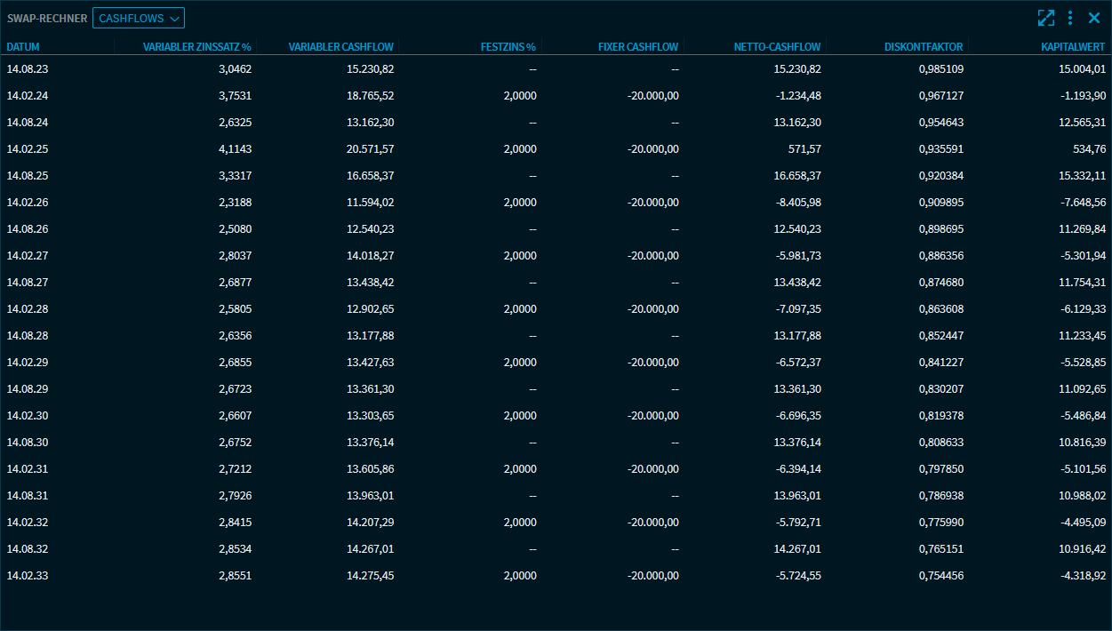
Task: Click the discount factor 0,863608
Action: [941, 309]
